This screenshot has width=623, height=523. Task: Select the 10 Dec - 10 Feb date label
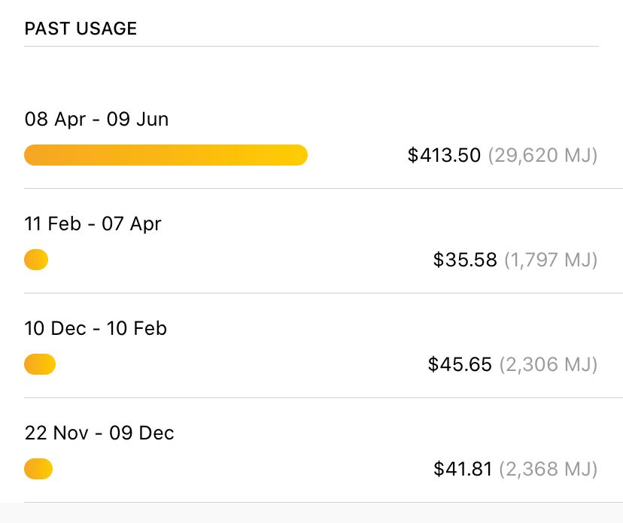point(96,329)
